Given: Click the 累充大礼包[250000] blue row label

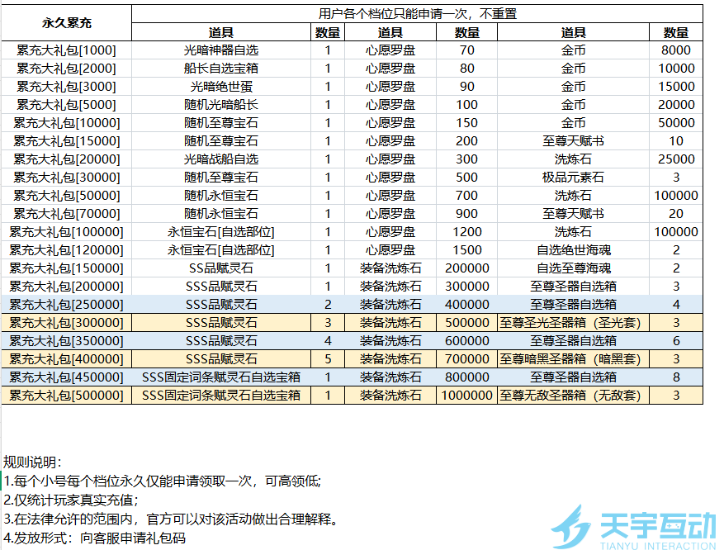Looking at the screenshot, I should [x=67, y=305].
